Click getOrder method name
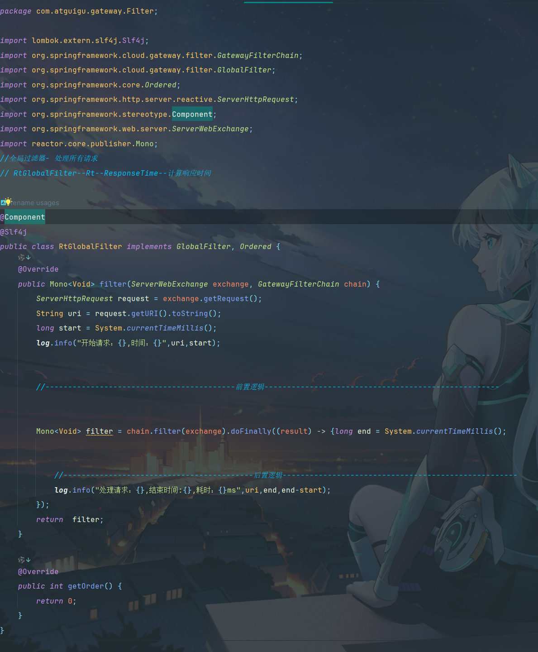 coord(86,586)
